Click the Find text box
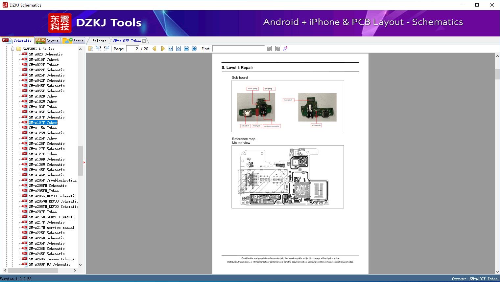500x282 pixels. tap(239, 49)
